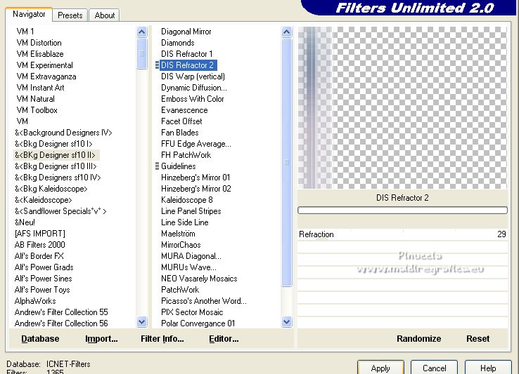
Task: Select Polar Convergance 01 filter
Action: point(198,323)
